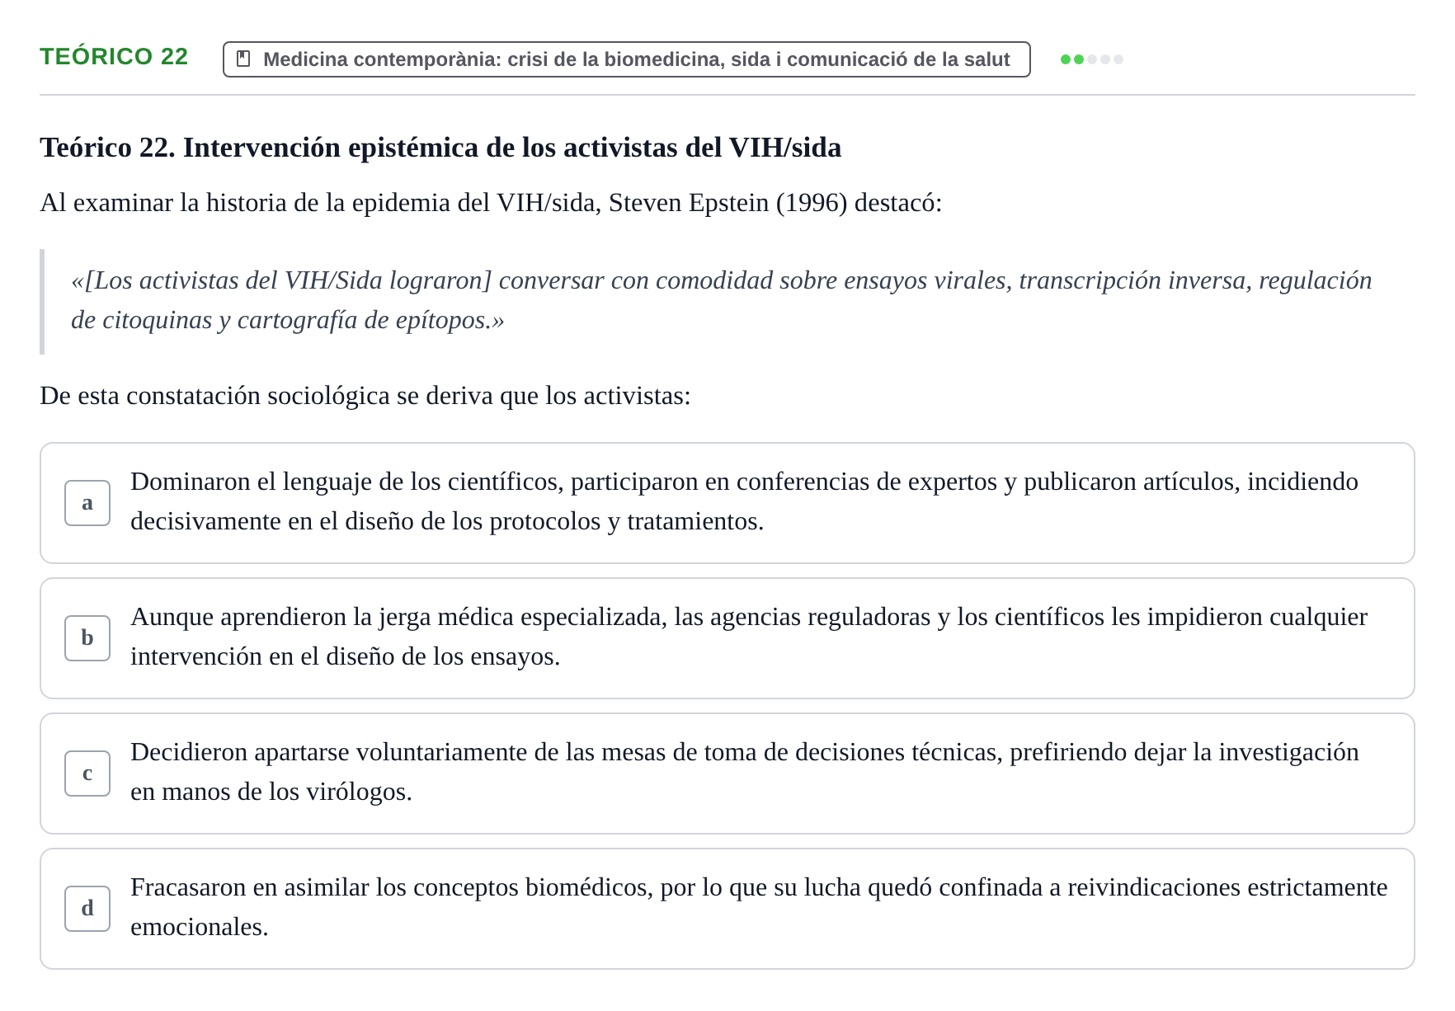The height and width of the screenshot is (1011, 1455).
Task: Choose answer starting 'Fracasaron en asimilar'
Action: [x=727, y=909]
